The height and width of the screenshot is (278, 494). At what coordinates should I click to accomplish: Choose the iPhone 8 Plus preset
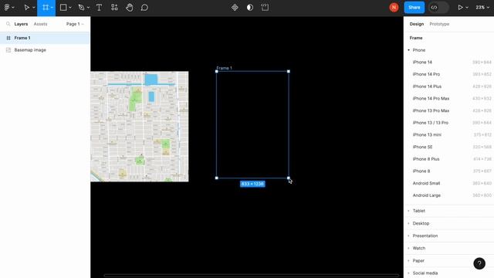tap(450, 159)
